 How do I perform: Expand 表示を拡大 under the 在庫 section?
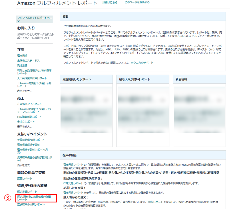pyautogui.click(x=24, y=91)
